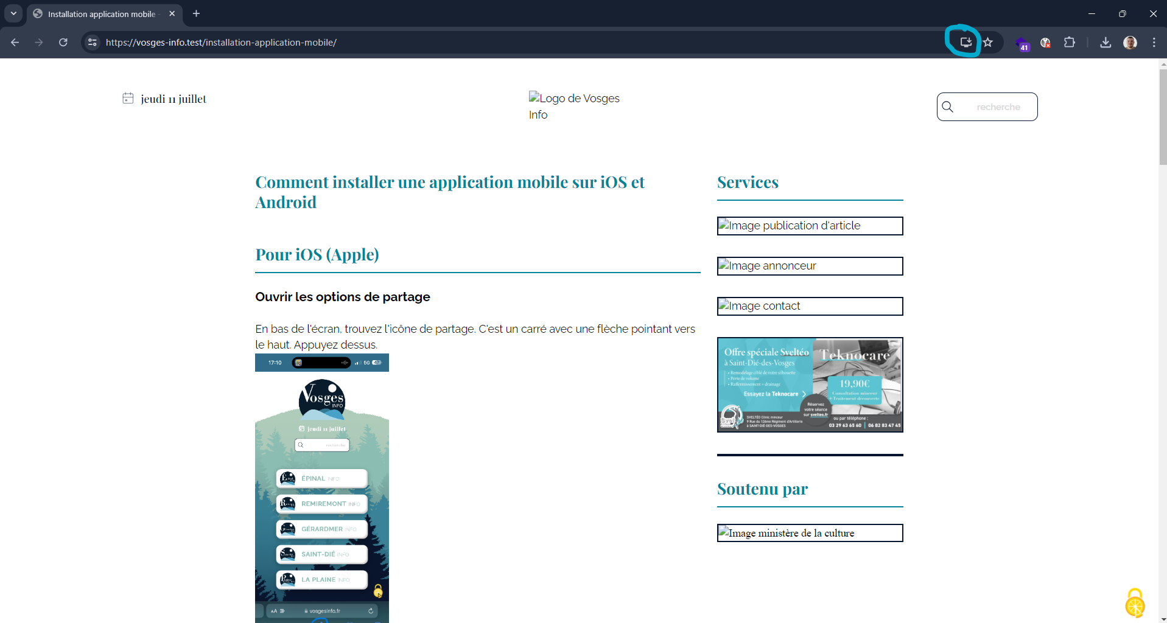The height and width of the screenshot is (623, 1167).
Task: Click the page's vertical scrollbar thumb
Action: click(x=1163, y=117)
